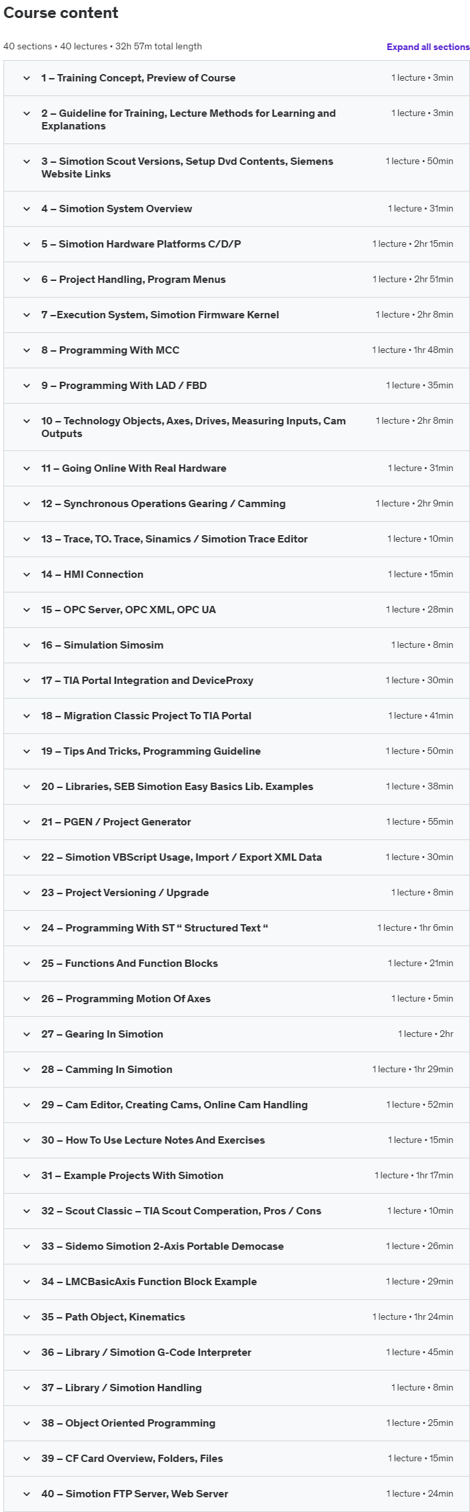Click "Expand all sections" link
This screenshot has width=470, height=1512.
pyautogui.click(x=428, y=47)
